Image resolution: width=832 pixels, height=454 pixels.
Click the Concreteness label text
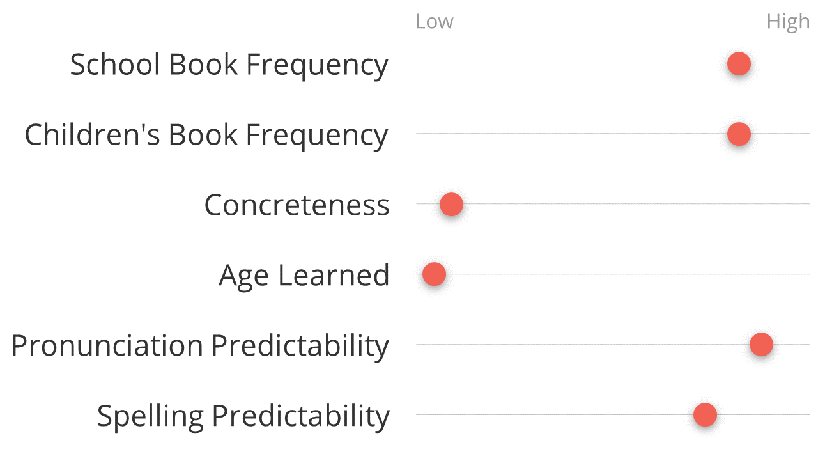pyautogui.click(x=297, y=205)
